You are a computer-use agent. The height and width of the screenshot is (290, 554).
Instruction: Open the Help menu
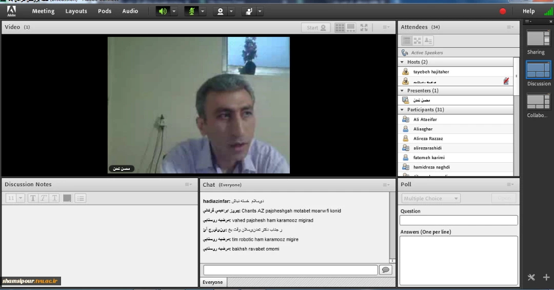(528, 11)
